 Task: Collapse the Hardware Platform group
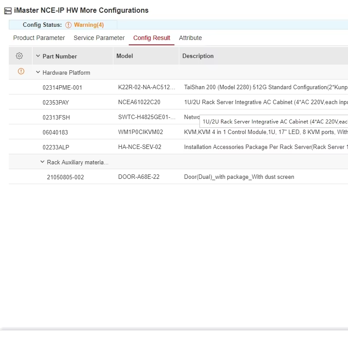(38, 72)
